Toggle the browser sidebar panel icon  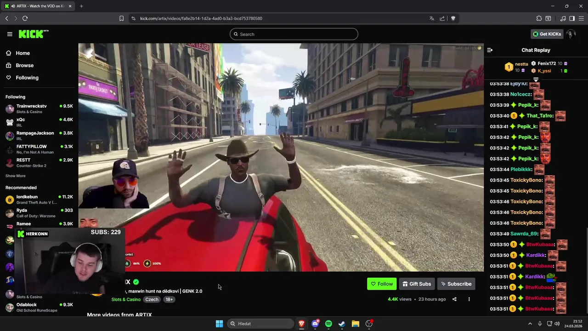pos(572,18)
